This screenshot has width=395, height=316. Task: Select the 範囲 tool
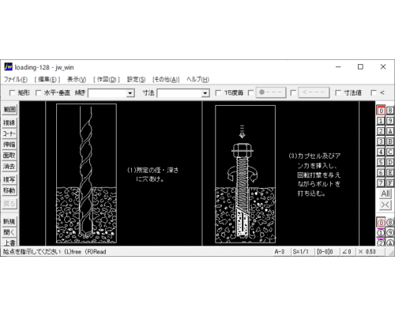pyautogui.click(x=9, y=109)
